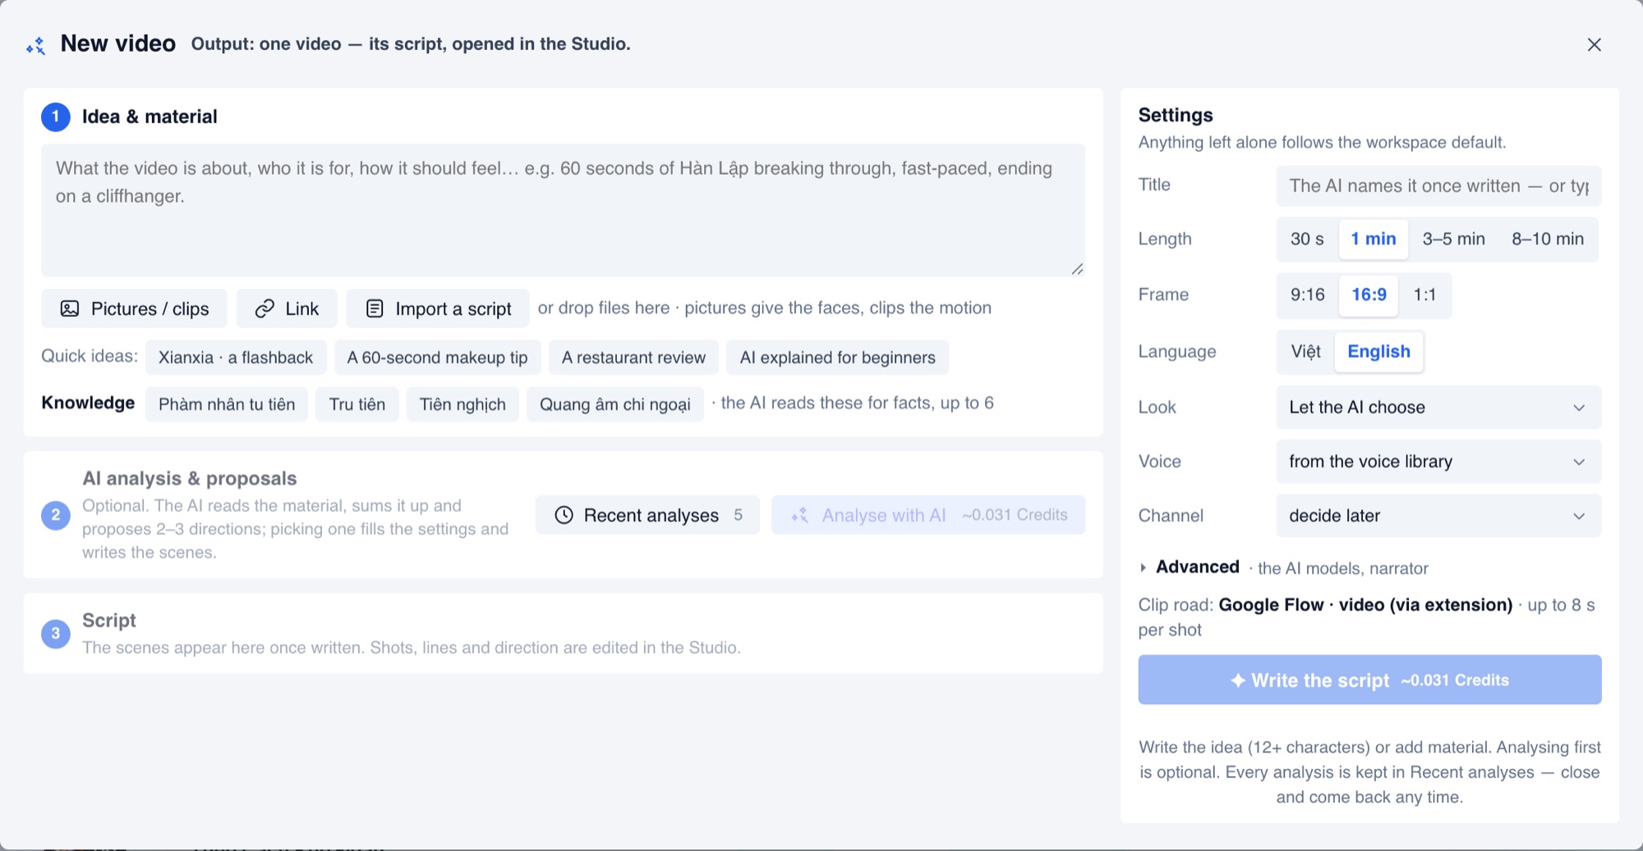This screenshot has height=851, width=1643.
Task: Switch language to English
Action: pos(1378,351)
